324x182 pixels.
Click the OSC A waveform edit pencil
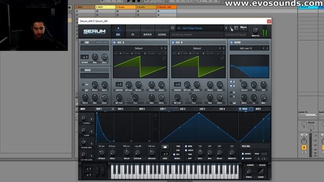click(164, 59)
